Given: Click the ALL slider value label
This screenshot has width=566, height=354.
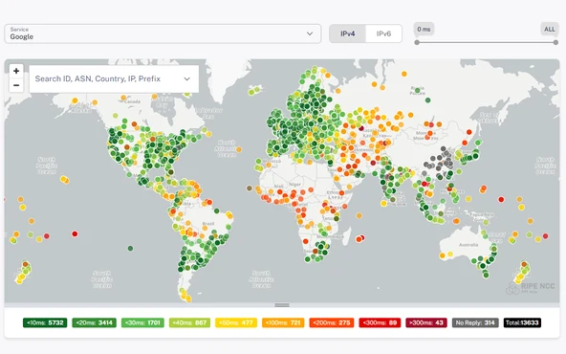Looking at the screenshot, I should click(x=550, y=30).
